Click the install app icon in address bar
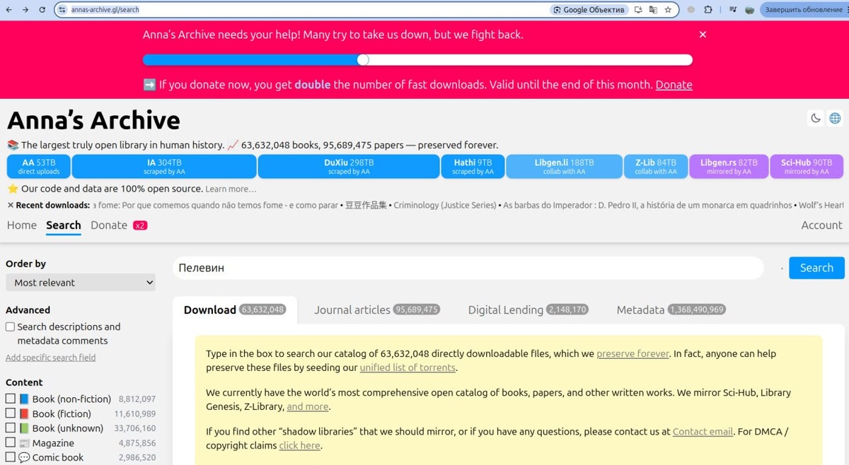 tap(638, 10)
